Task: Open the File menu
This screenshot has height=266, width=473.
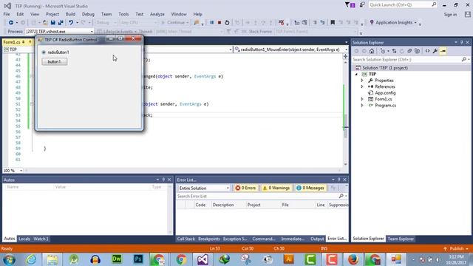Action: [x=7, y=14]
